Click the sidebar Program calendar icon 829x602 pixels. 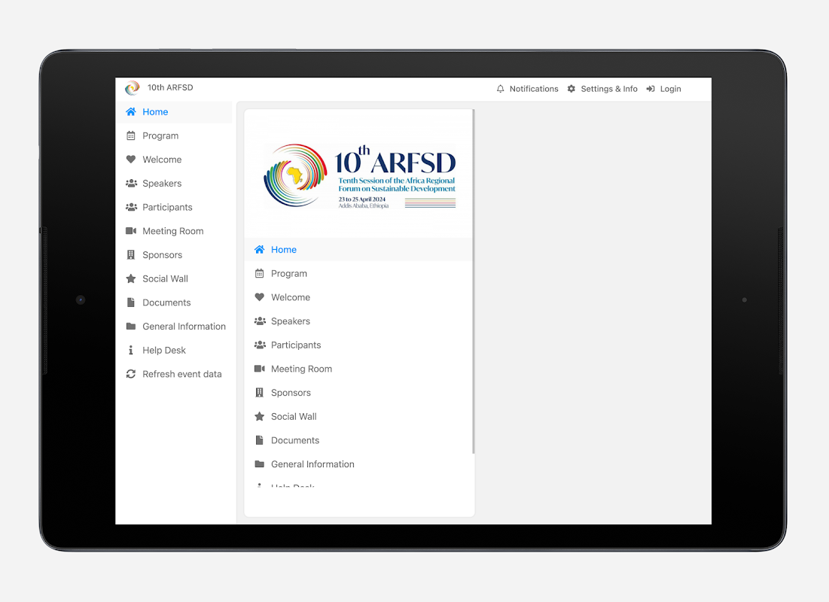130,136
